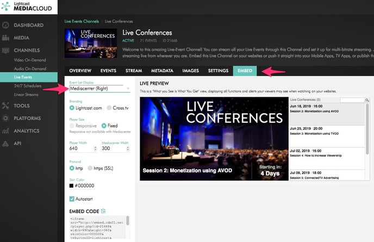Switch to the Stream tab
The width and height of the screenshot is (374, 242).
coord(133,71)
